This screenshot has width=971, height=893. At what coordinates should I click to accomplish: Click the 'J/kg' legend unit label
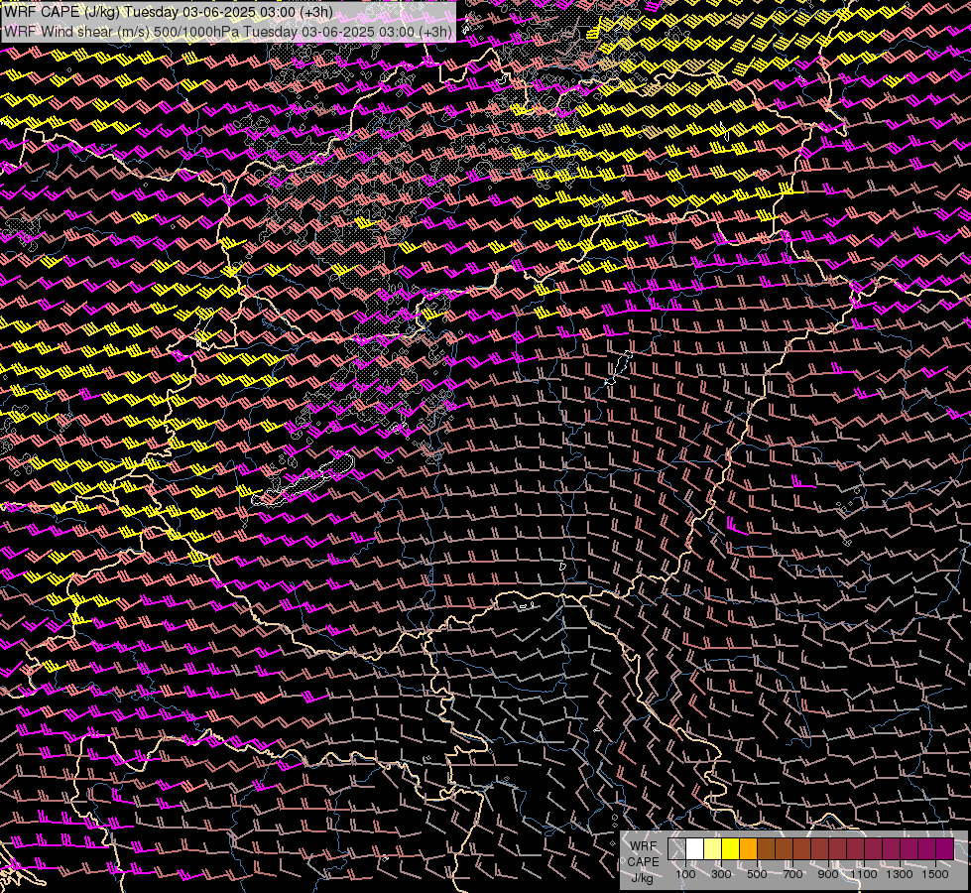click(643, 877)
